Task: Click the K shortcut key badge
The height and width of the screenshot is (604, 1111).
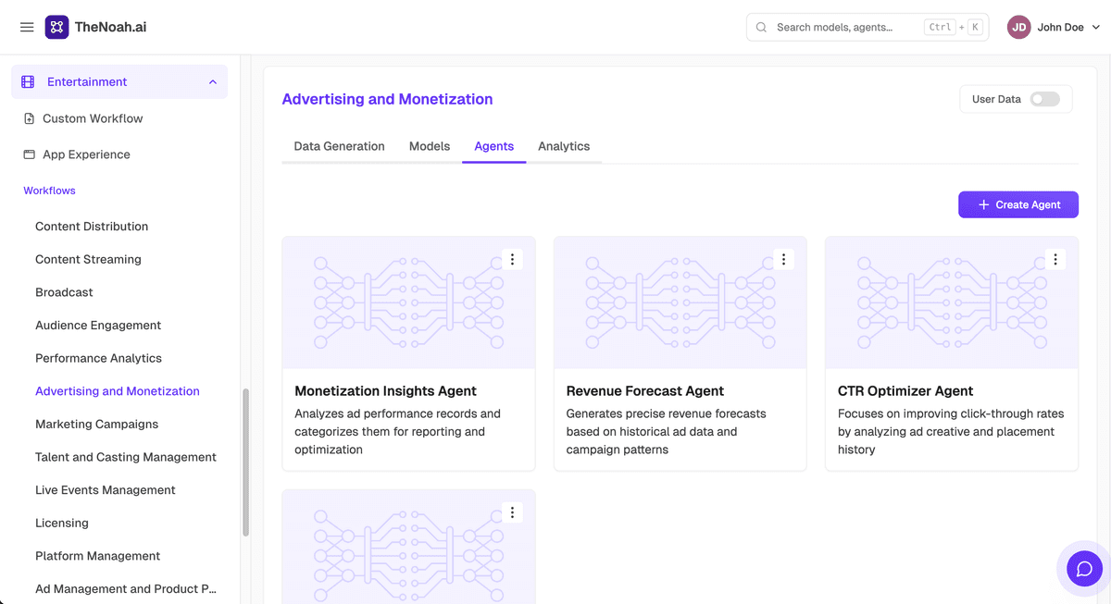Action: click(975, 28)
